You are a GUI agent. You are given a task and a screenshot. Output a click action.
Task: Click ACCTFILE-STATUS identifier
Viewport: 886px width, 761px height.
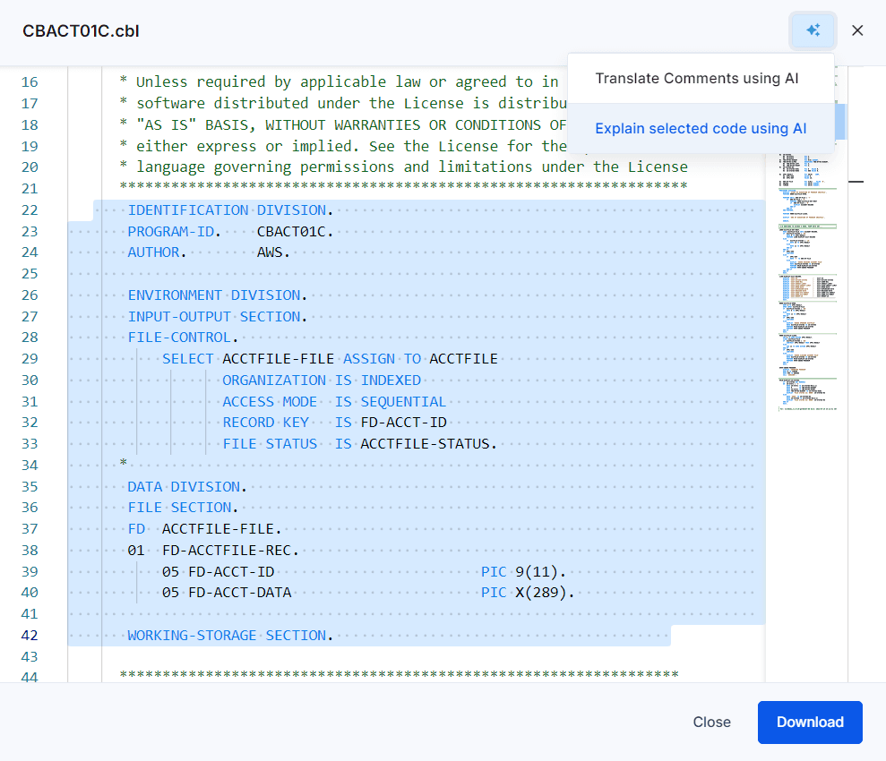(x=425, y=444)
